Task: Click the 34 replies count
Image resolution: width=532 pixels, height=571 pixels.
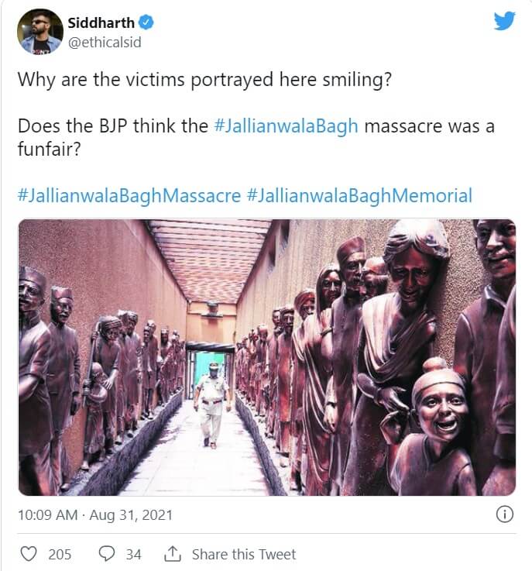Action: pyautogui.click(x=133, y=554)
